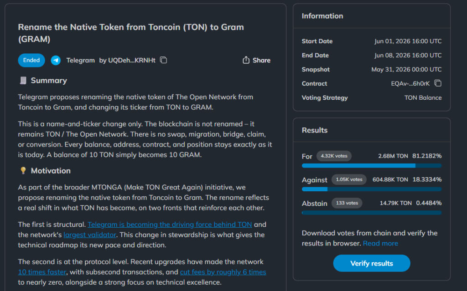
Task: Click the 604.88K TON amount
Action: pyautogui.click(x=390, y=179)
